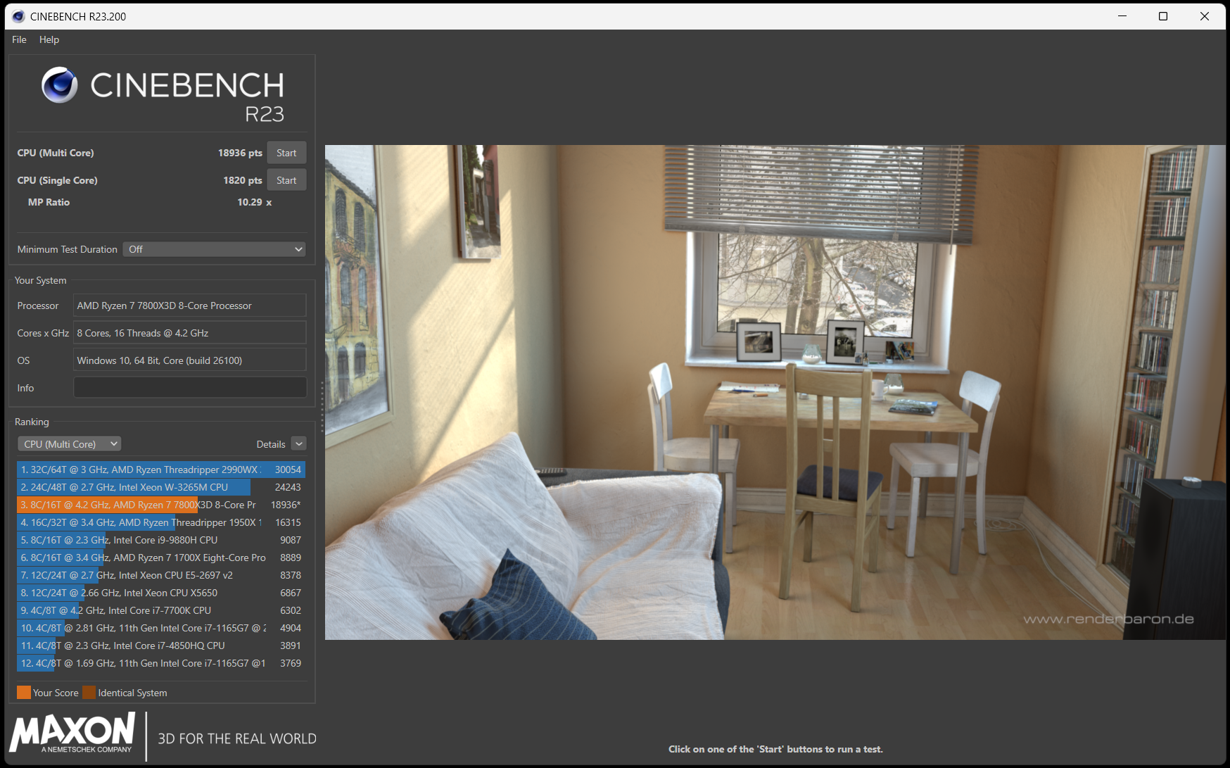Select the i7-1165G7 1.69 GHz ranking row

(161, 663)
